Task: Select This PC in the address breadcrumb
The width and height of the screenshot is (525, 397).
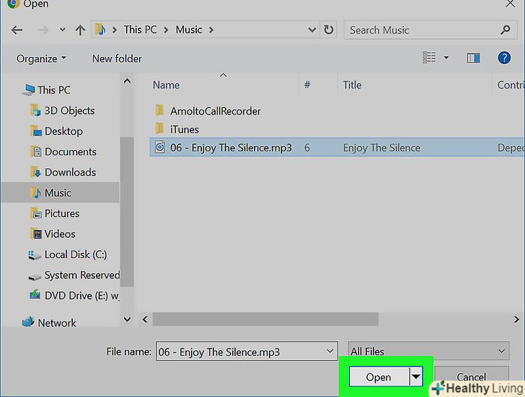Action: tap(140, 30)
